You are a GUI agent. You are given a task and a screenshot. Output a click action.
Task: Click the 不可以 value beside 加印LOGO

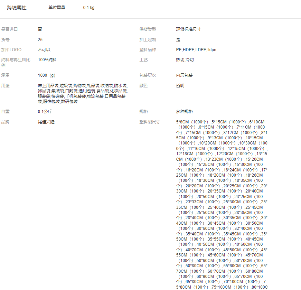(44, 50)
